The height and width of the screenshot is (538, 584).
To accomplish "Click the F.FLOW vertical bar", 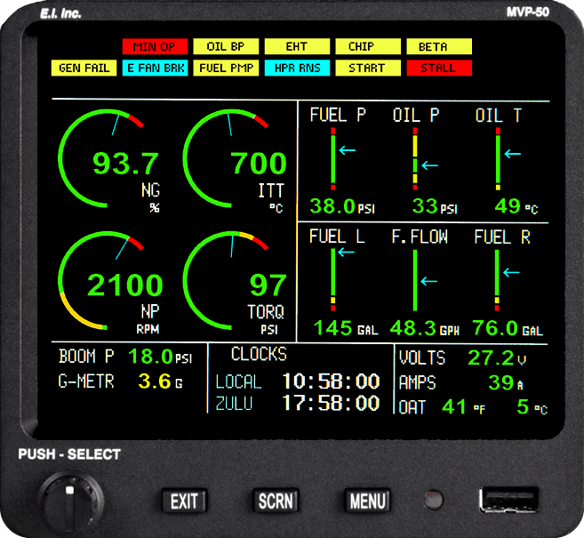I will 415,280.
